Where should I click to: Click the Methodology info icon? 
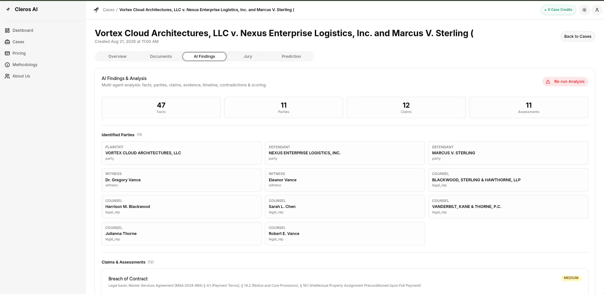tap(7, 65)
